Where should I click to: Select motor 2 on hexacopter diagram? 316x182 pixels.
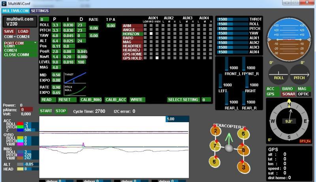[215, 131]
